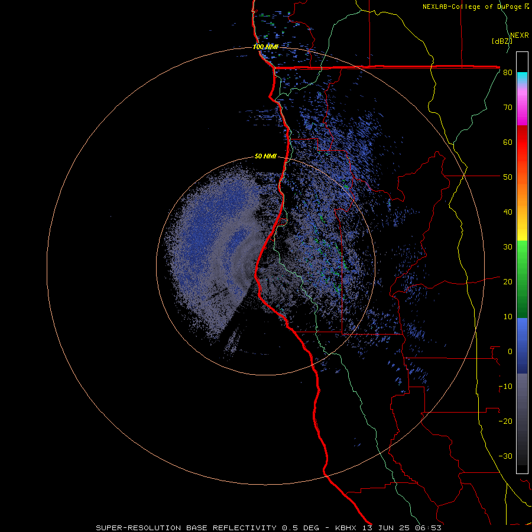
Task: Click the 30 value on the dBZ scale
Action: click(x=508, y=247)
